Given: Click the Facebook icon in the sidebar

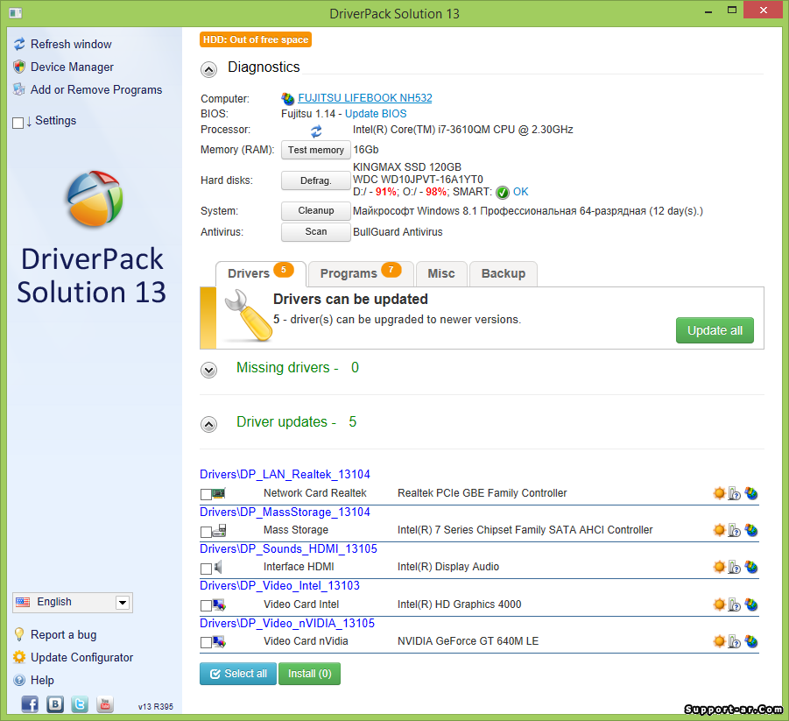Looking at the screenshot, I should tap(30, 703).
